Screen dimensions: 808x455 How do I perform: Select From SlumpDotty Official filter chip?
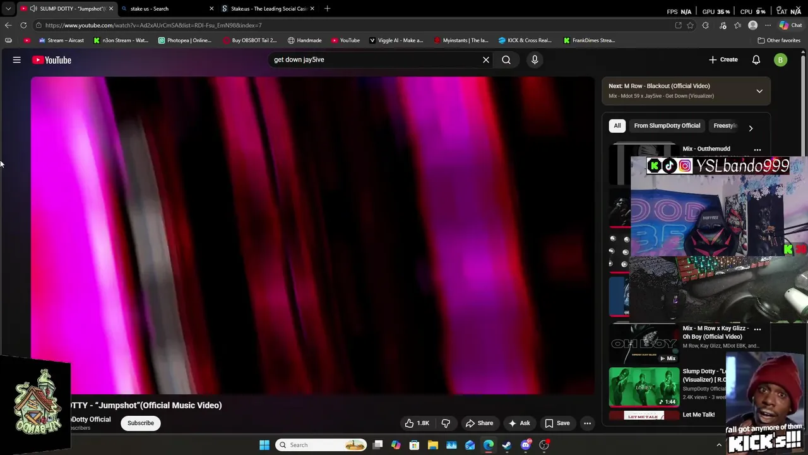pyautogui.click(x=667, y=126)
